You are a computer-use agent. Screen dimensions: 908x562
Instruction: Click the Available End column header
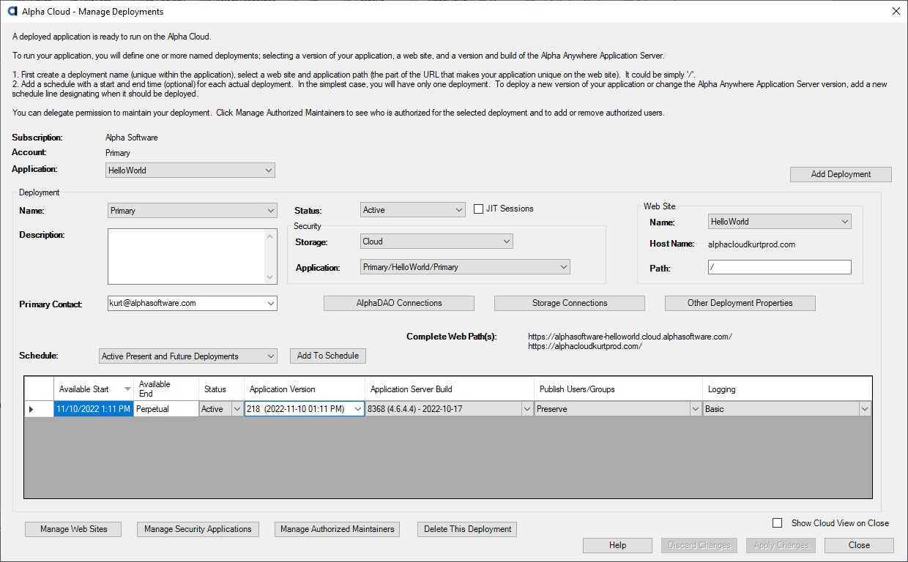tap(165, 389)
